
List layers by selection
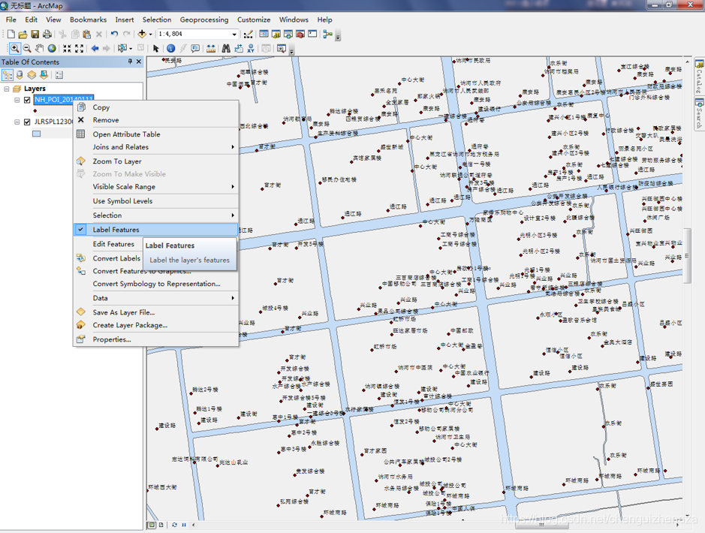coord(44,75)
